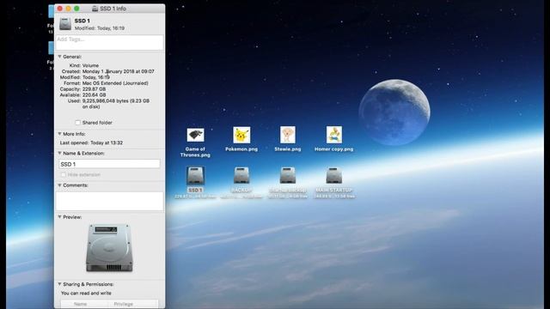Image resolution: width=550 pixels, height=309 pixels.
Task: Collapse the More Info section
Action: [x=59, y=134]
